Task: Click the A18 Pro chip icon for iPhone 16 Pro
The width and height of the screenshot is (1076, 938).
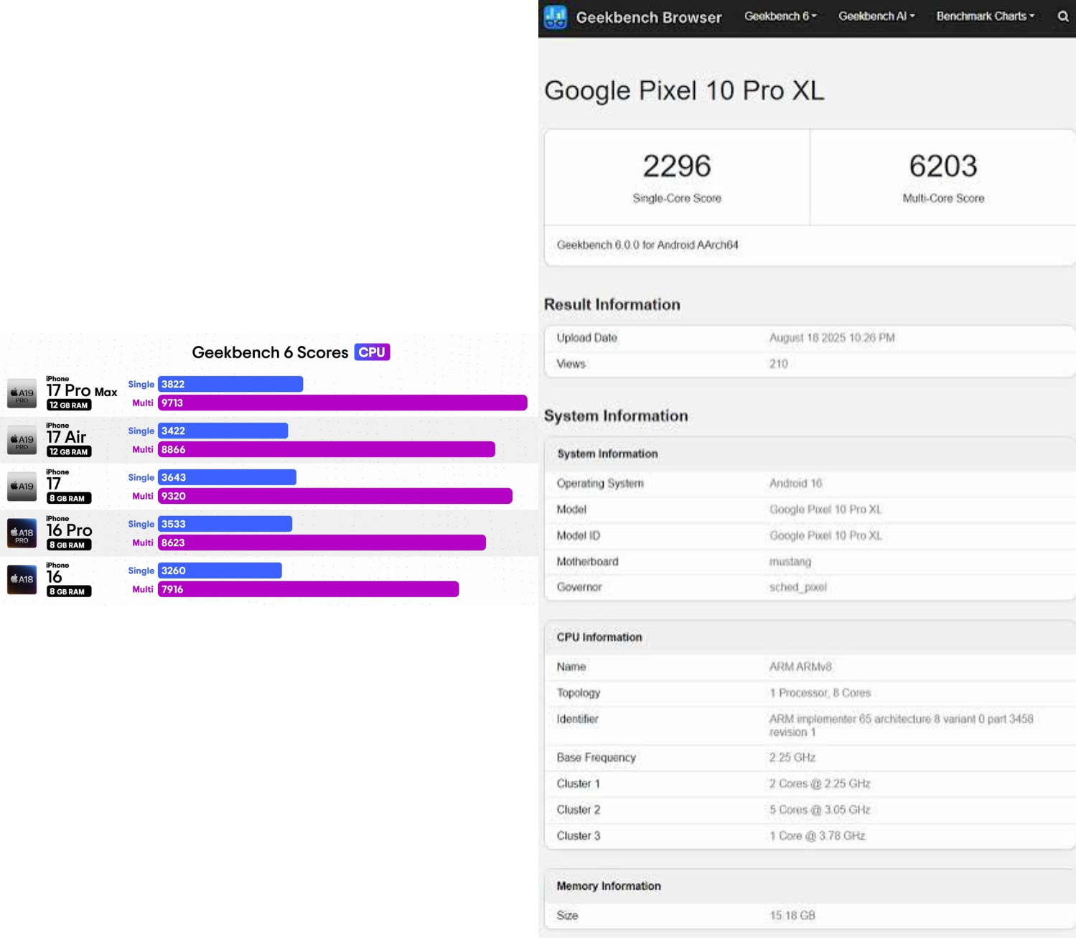Action: click(x=22, y=533)
